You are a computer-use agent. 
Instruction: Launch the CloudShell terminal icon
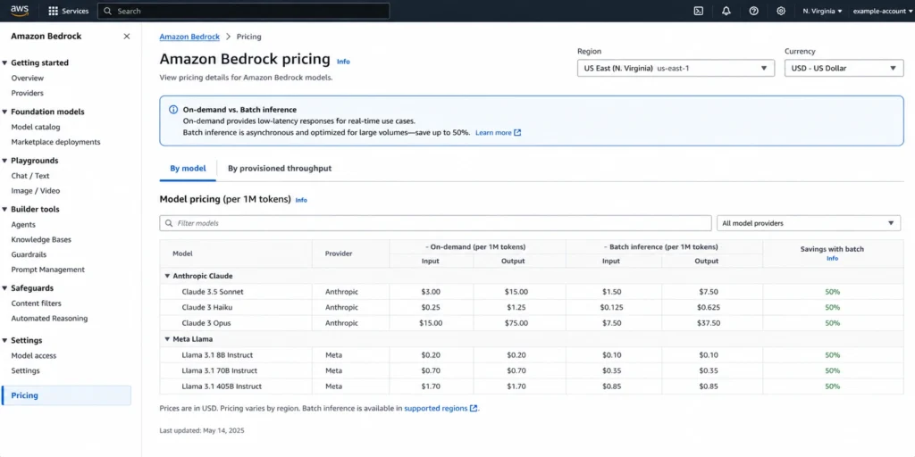(x=698, y=11)
